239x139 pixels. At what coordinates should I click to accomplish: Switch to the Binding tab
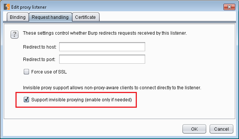[x=18, y=17]
